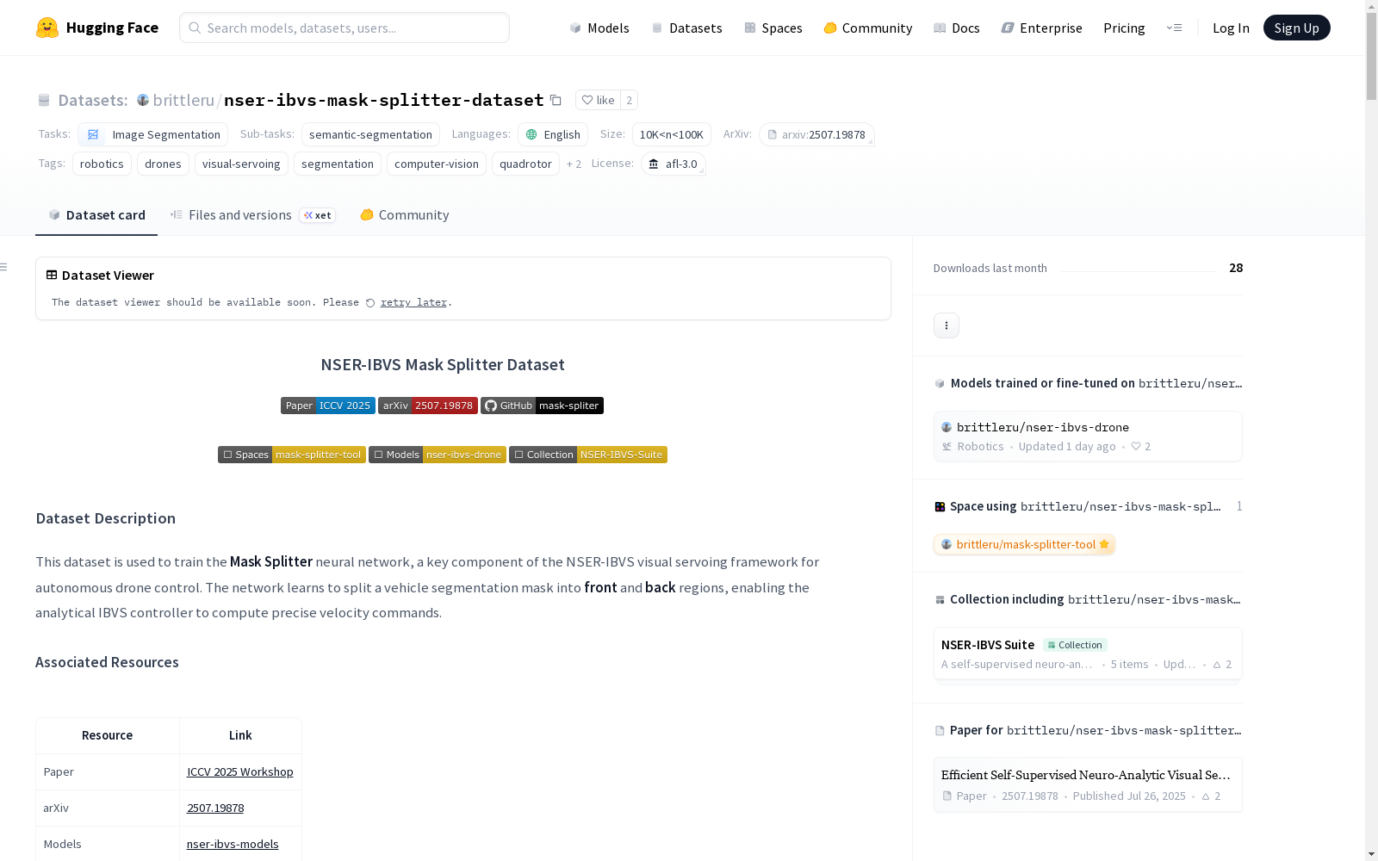The width and height of the screenshot is (1378, 861).
Task: Switch to Files and versions tab
Action: (x=252, y=215)
